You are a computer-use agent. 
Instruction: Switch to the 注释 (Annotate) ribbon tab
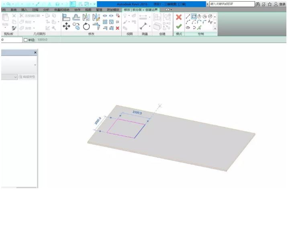click(35, 9)
